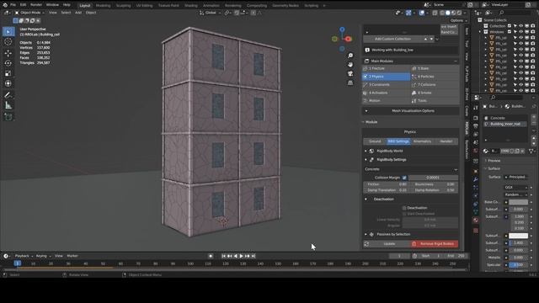Screen dimensions: 539x303
Task: Click the Tools module button
Action: (435, 101)
